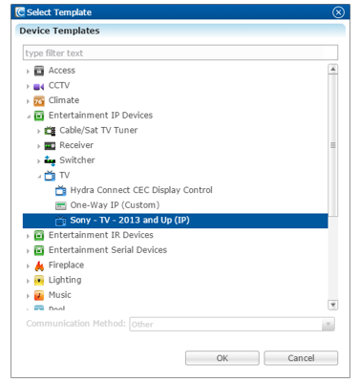The width and height of the screenshot is (360, 383).
Task: Click the Cable/Sat TV Tuner icon
Action: pyautogui.click(x=50, y=131)
